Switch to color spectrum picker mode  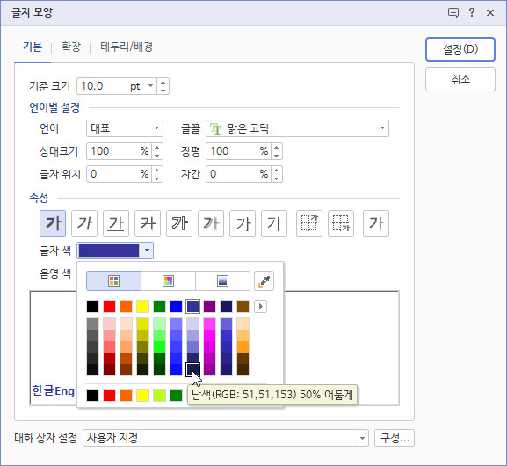tap(168, 280)
